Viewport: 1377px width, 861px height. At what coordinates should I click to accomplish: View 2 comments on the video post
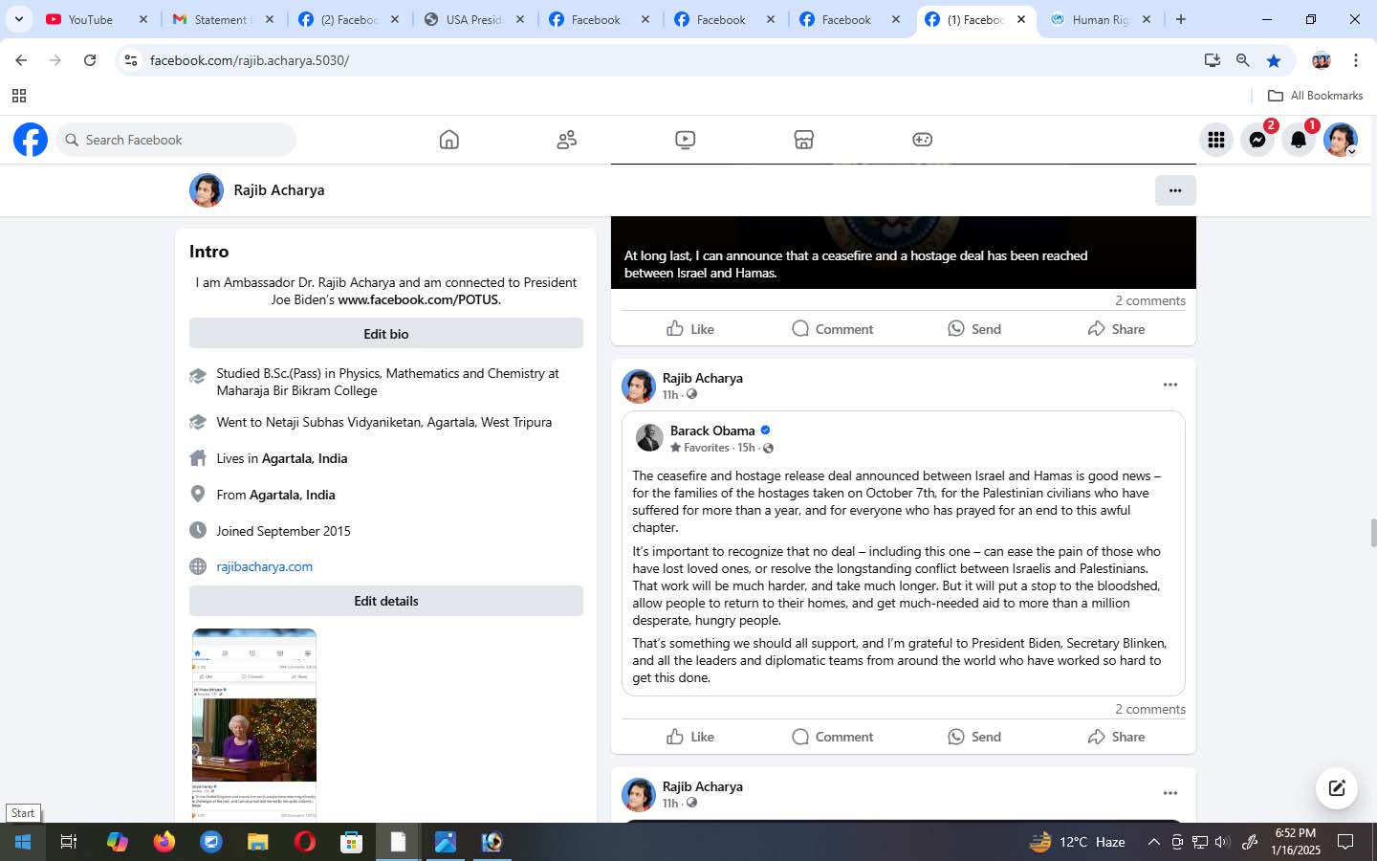(1150, 300)
